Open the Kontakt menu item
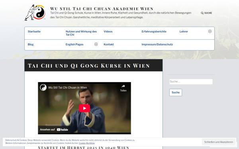Viewport: 239px width, 149px height. click(109, 45)
